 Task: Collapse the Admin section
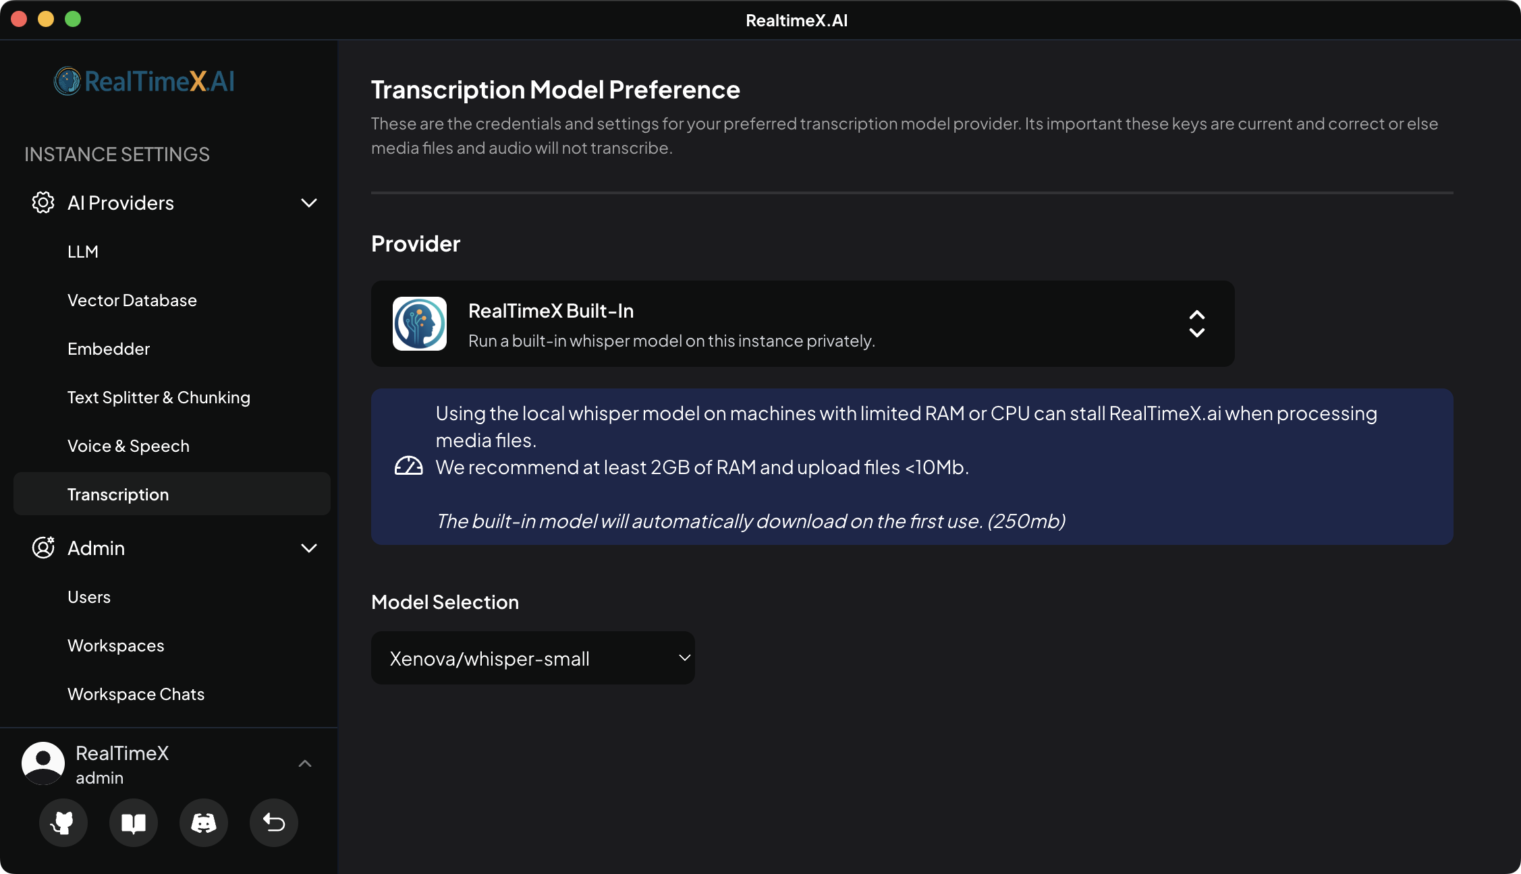[x=309, y=548]
